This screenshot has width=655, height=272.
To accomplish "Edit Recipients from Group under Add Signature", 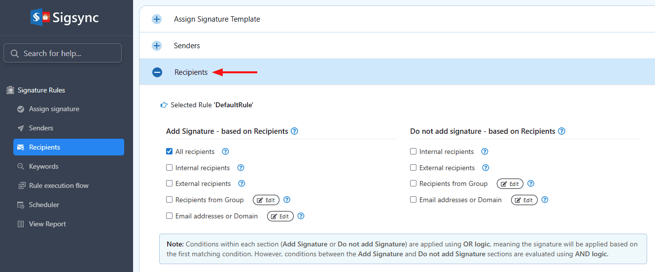I will tap(266, 200).
